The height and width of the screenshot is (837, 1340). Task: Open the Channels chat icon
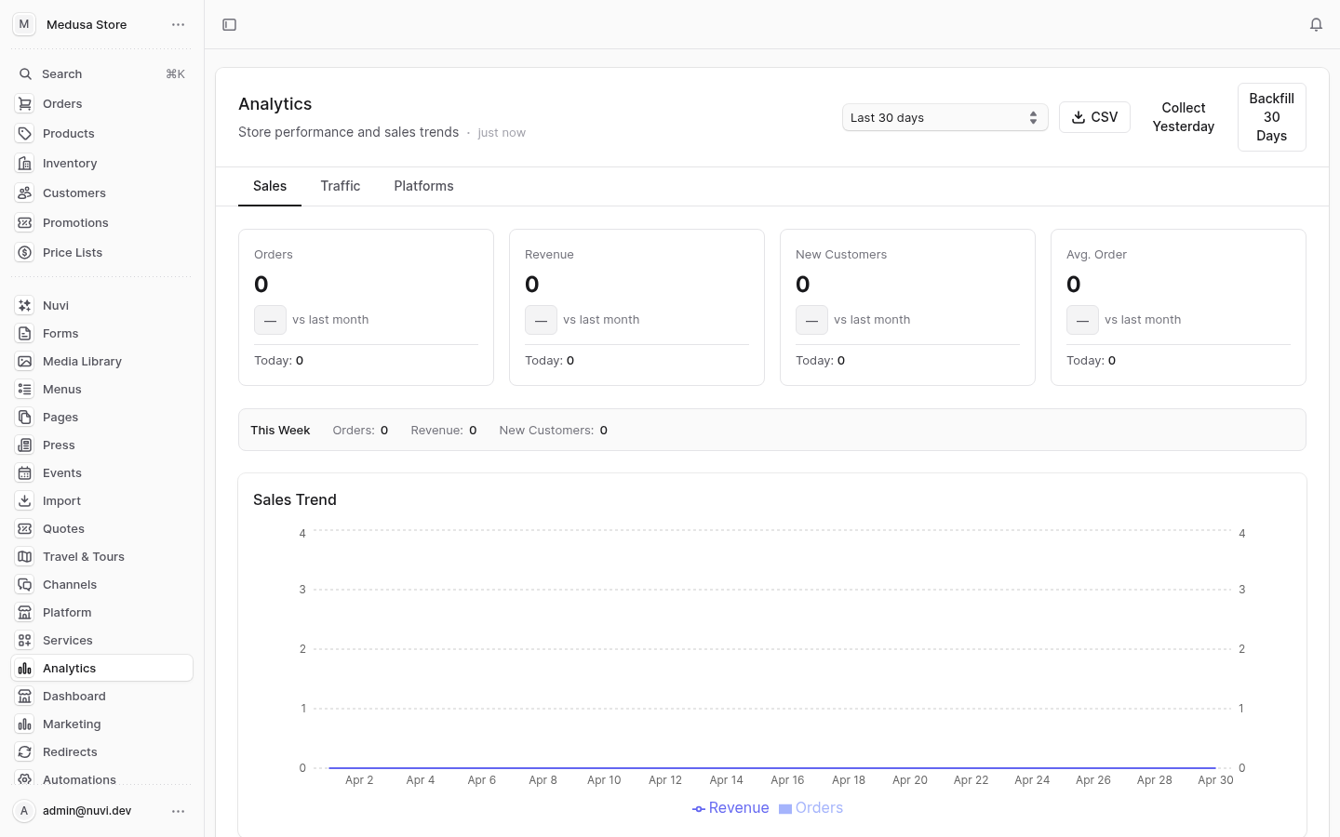click(x=25, y=584)
